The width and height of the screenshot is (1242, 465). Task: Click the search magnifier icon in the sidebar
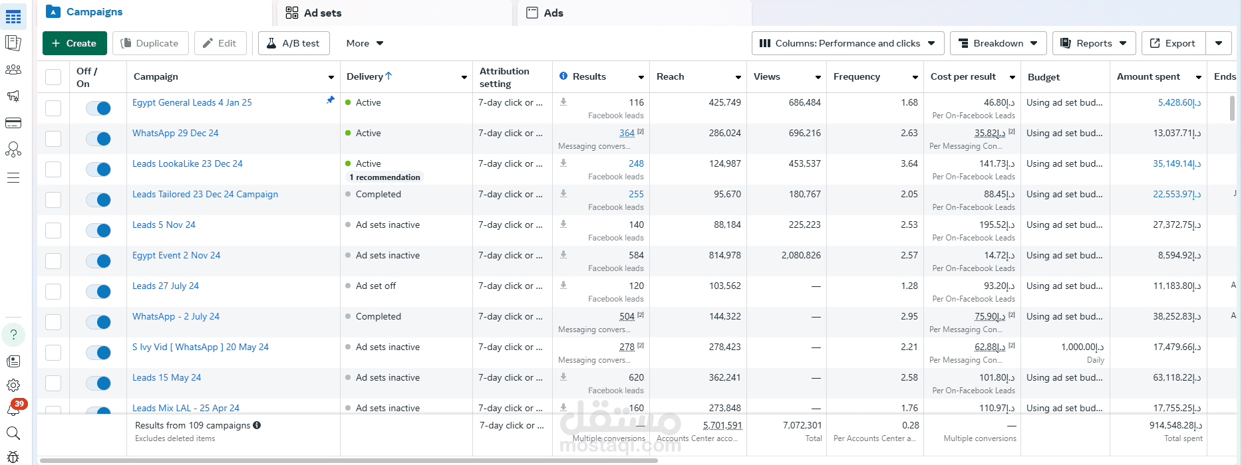(x=13, y=434)
